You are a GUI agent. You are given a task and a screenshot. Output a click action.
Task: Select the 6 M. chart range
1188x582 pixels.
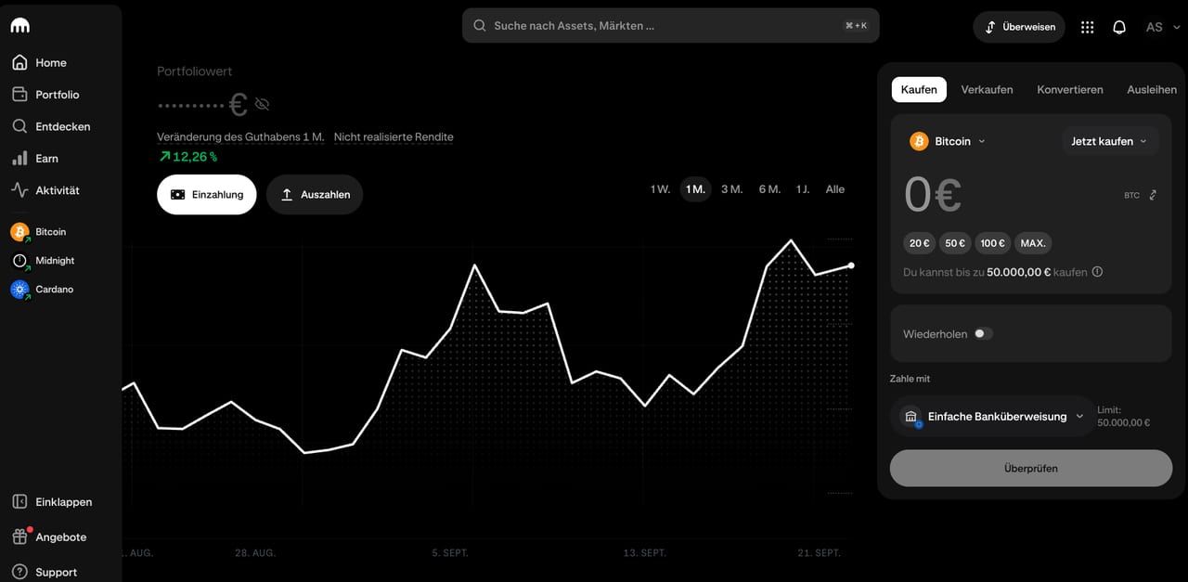(x=769, y=189)
